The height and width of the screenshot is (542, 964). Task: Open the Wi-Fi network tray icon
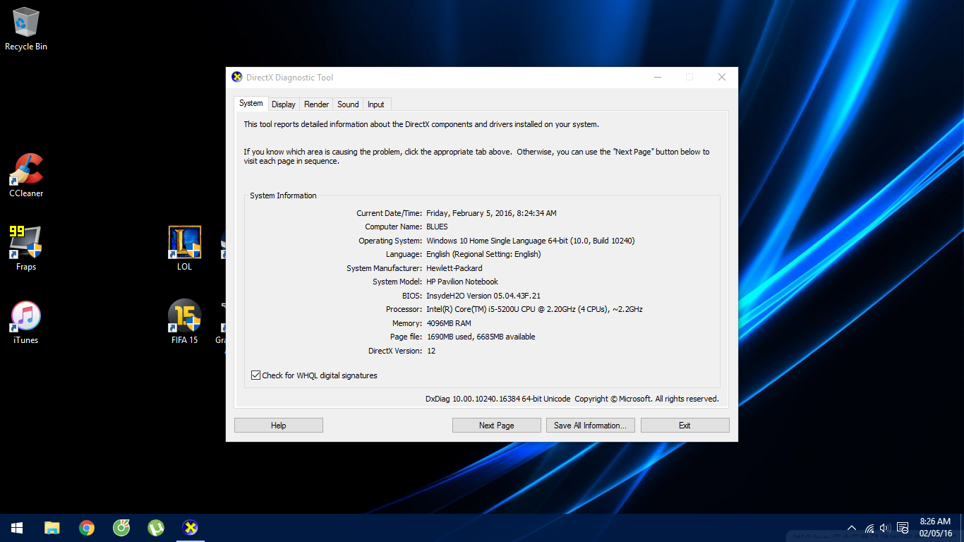coord(869,528)
